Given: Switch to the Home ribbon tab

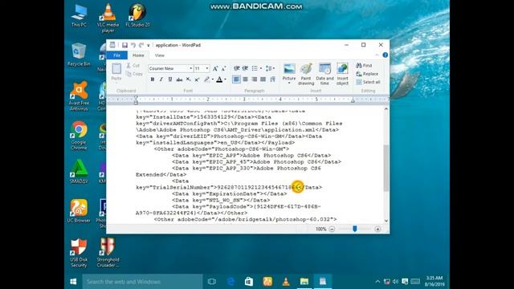Looking at the screenshot, I should click(138, 55).
